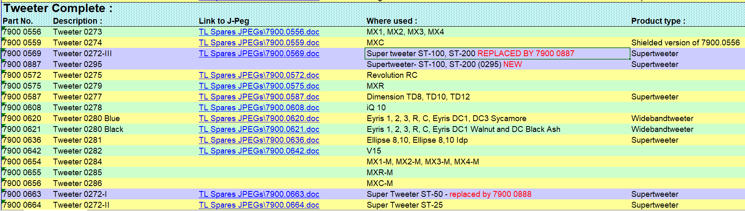Viewport: 745px width, 211px height.
Task: Select part number cell 7900 0654
Action: pyautogui.click(x=22, y=162)
